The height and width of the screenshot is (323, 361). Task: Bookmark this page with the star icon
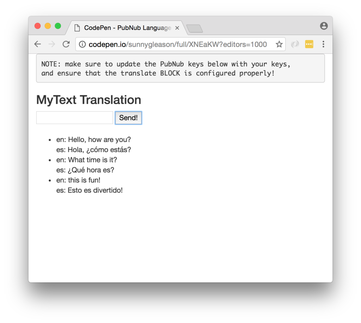(x=279, y=44)
